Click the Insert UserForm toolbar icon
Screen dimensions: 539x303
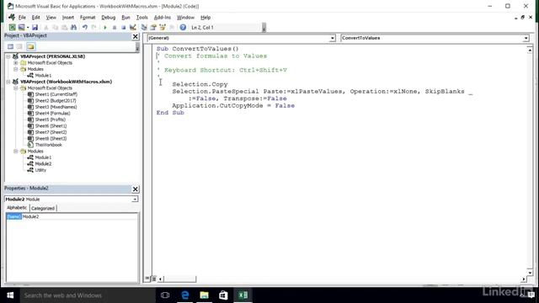click(21, 27)
